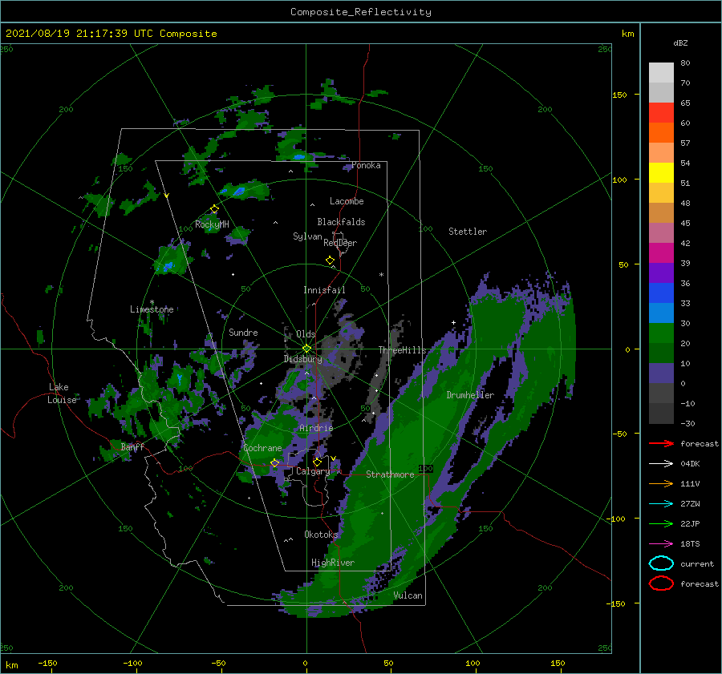Click the Airdrie label
Image resolution: width=722 pixels, height=674 pixels.
[316, 428]
